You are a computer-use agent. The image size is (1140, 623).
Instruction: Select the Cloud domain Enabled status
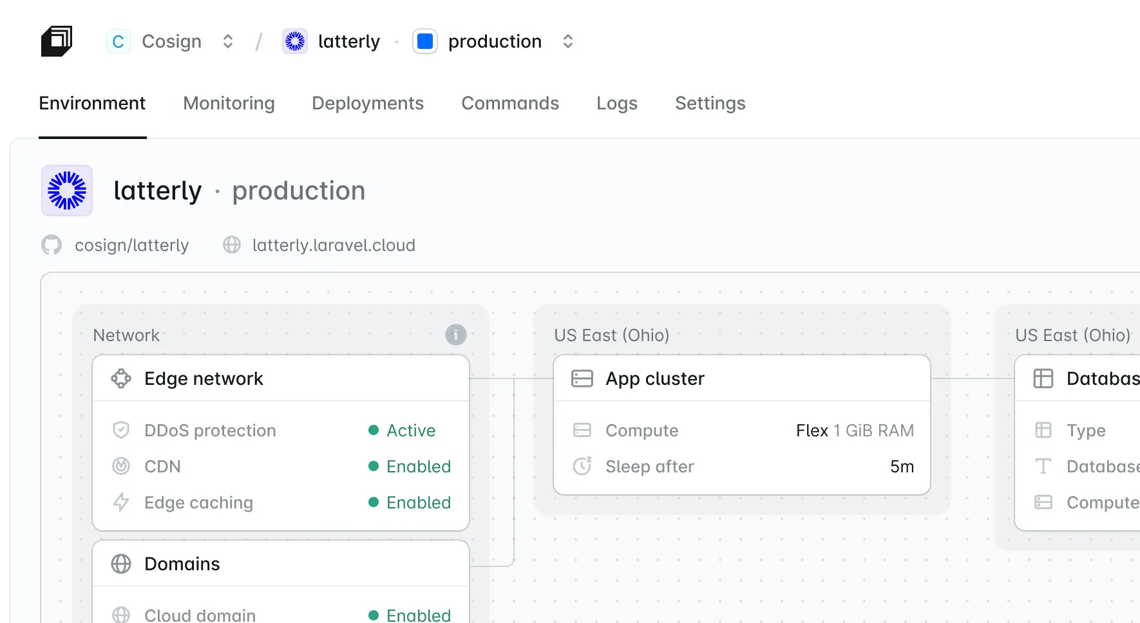[410, 615]
